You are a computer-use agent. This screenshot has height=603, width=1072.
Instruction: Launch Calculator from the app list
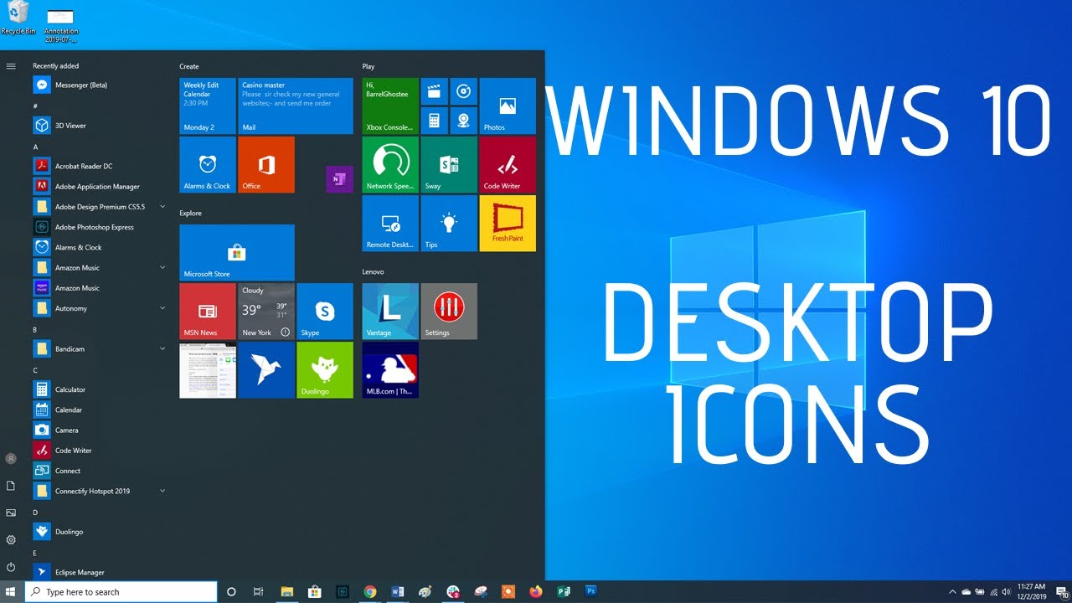tap(99, 389)
